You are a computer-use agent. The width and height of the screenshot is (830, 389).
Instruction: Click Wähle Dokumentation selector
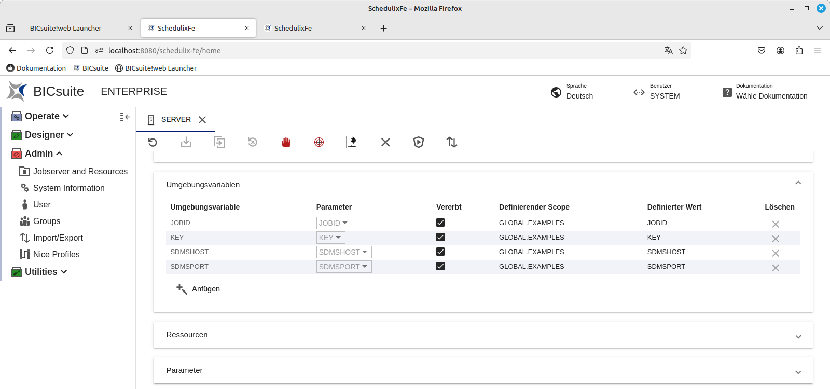pyautogui.click(x=771, y=96)
